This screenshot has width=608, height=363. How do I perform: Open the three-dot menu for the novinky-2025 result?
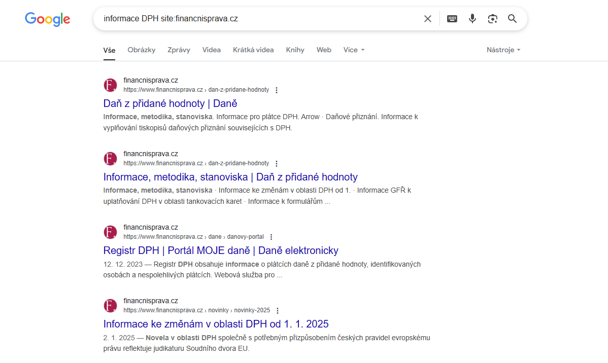click(x=278, y=311)
